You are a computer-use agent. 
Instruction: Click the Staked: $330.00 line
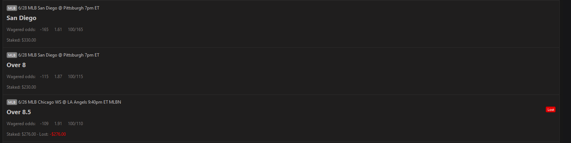click(21, 40)
